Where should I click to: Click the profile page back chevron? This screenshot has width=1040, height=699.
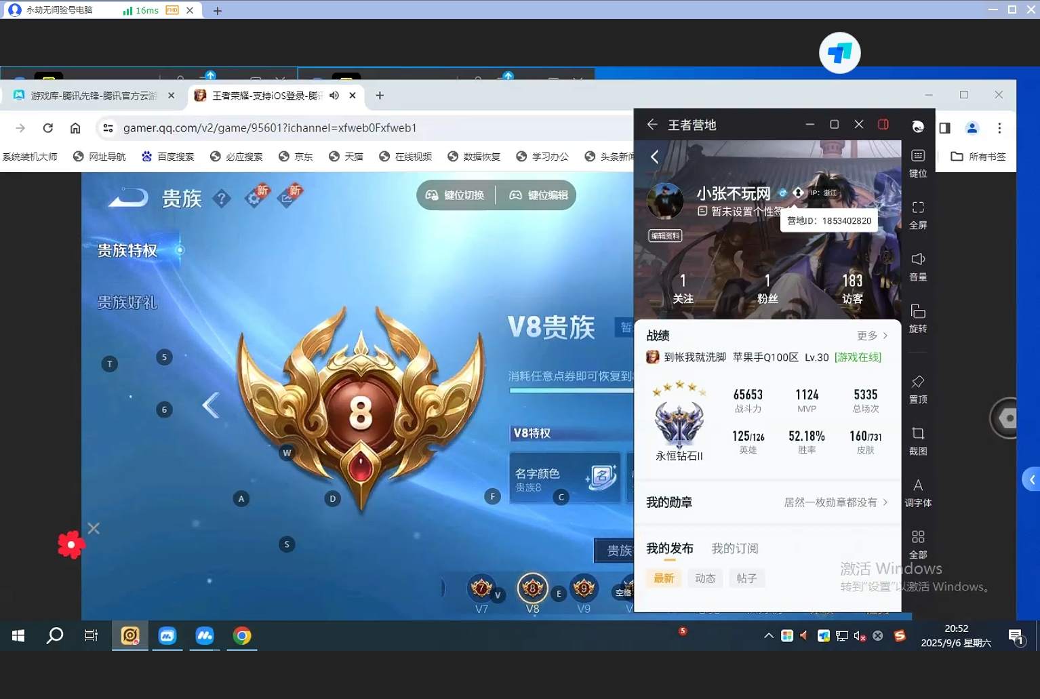click(654, 157)
